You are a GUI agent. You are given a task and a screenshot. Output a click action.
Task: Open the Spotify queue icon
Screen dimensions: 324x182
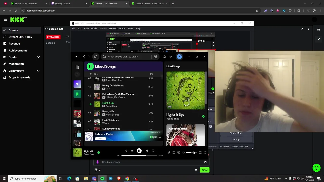[x=174, y=153]
